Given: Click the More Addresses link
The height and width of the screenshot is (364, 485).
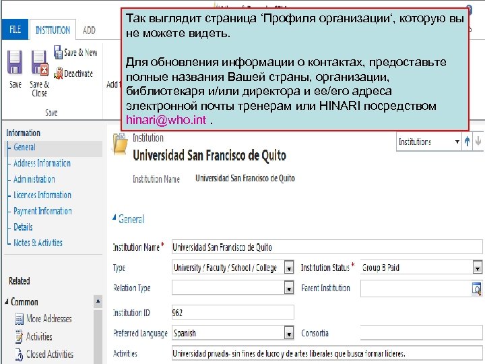Looking at the screenshot, I should pyautogui.click(x=49, y=318).
